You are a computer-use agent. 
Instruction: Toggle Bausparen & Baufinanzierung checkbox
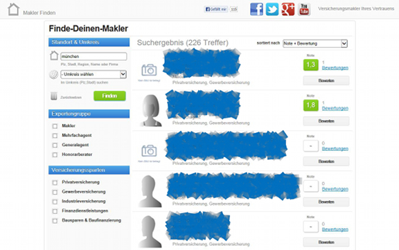click(55, 221)
